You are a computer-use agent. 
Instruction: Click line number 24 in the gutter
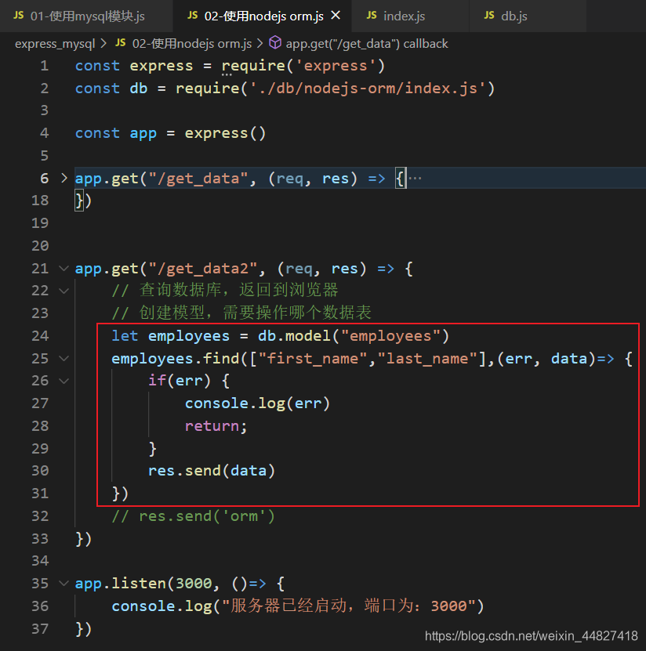point(40,336)
